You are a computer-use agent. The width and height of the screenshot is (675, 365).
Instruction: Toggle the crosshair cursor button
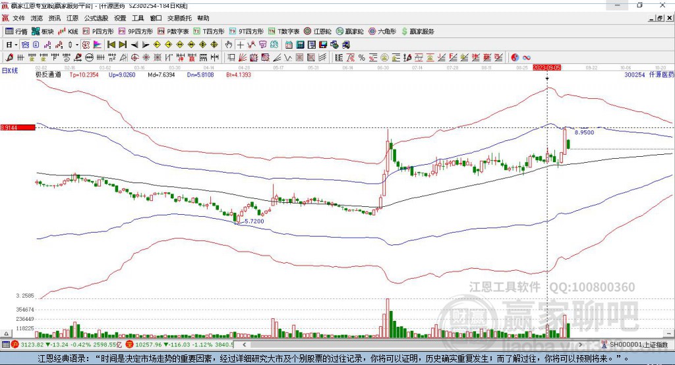coord(240,45)
